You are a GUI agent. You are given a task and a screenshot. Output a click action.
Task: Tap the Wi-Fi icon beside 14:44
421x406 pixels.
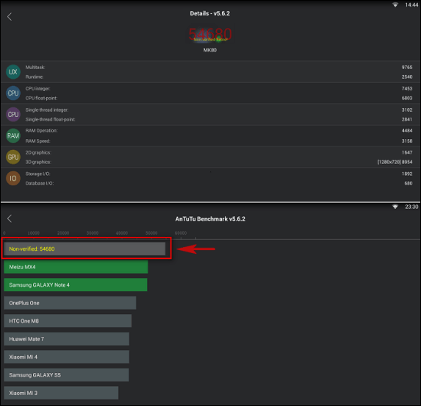pos(395,5)
